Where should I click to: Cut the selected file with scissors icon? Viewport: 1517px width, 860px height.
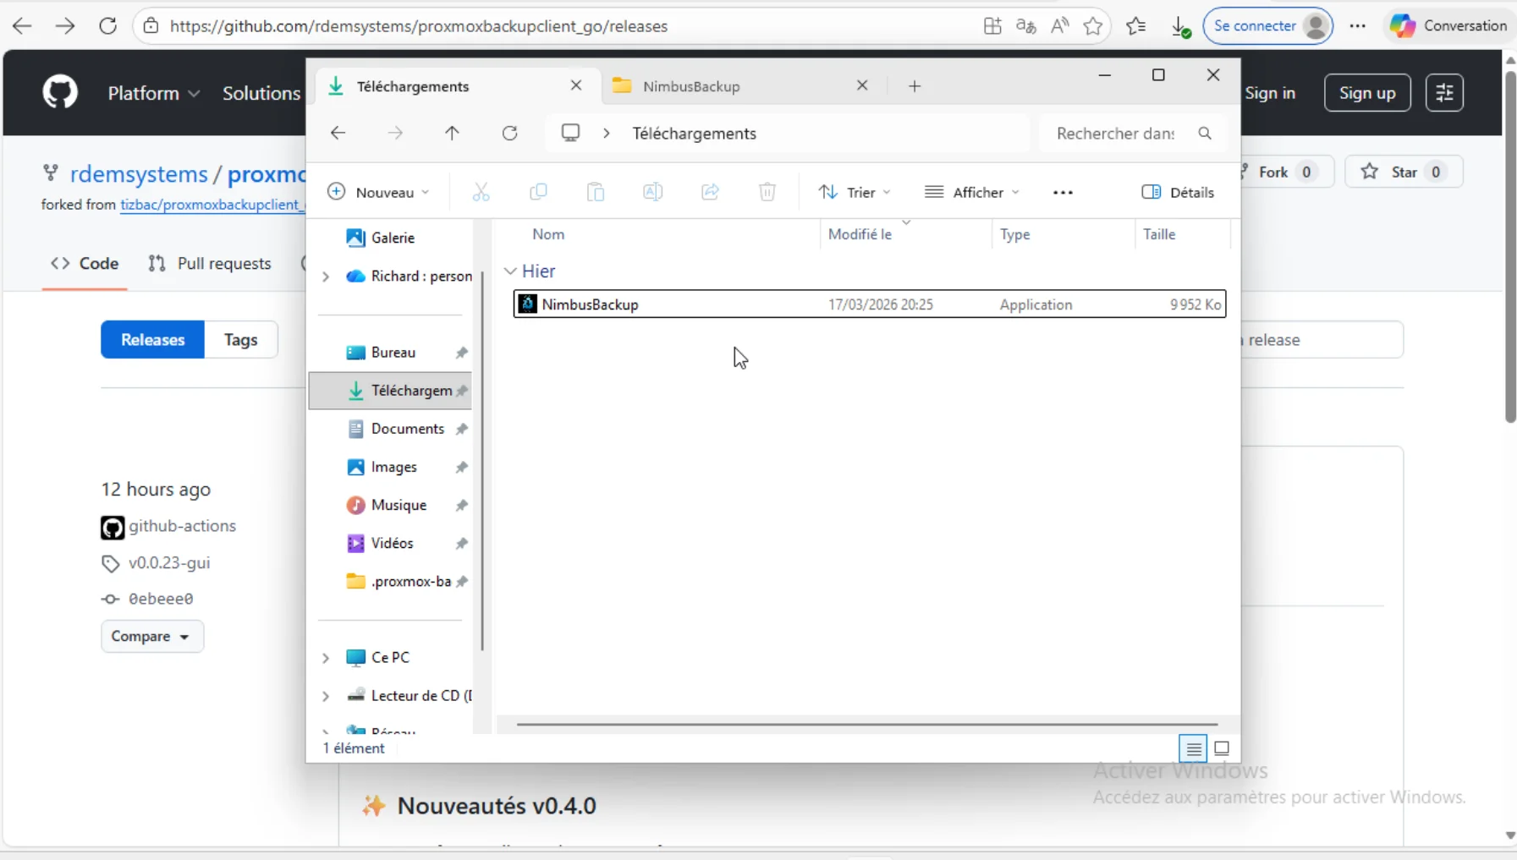pyautogui.click(x=481, y=192)
